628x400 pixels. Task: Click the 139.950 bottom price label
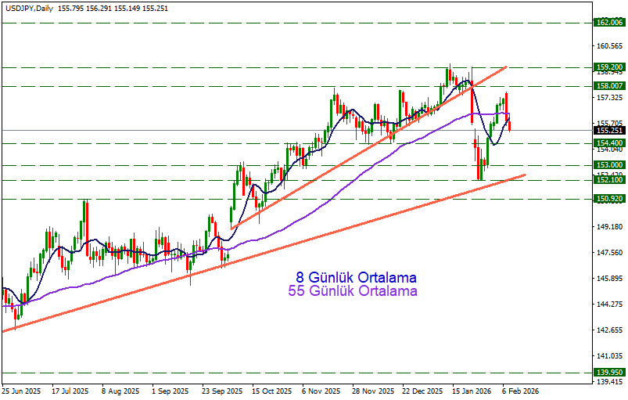click(x=608, y=373)
